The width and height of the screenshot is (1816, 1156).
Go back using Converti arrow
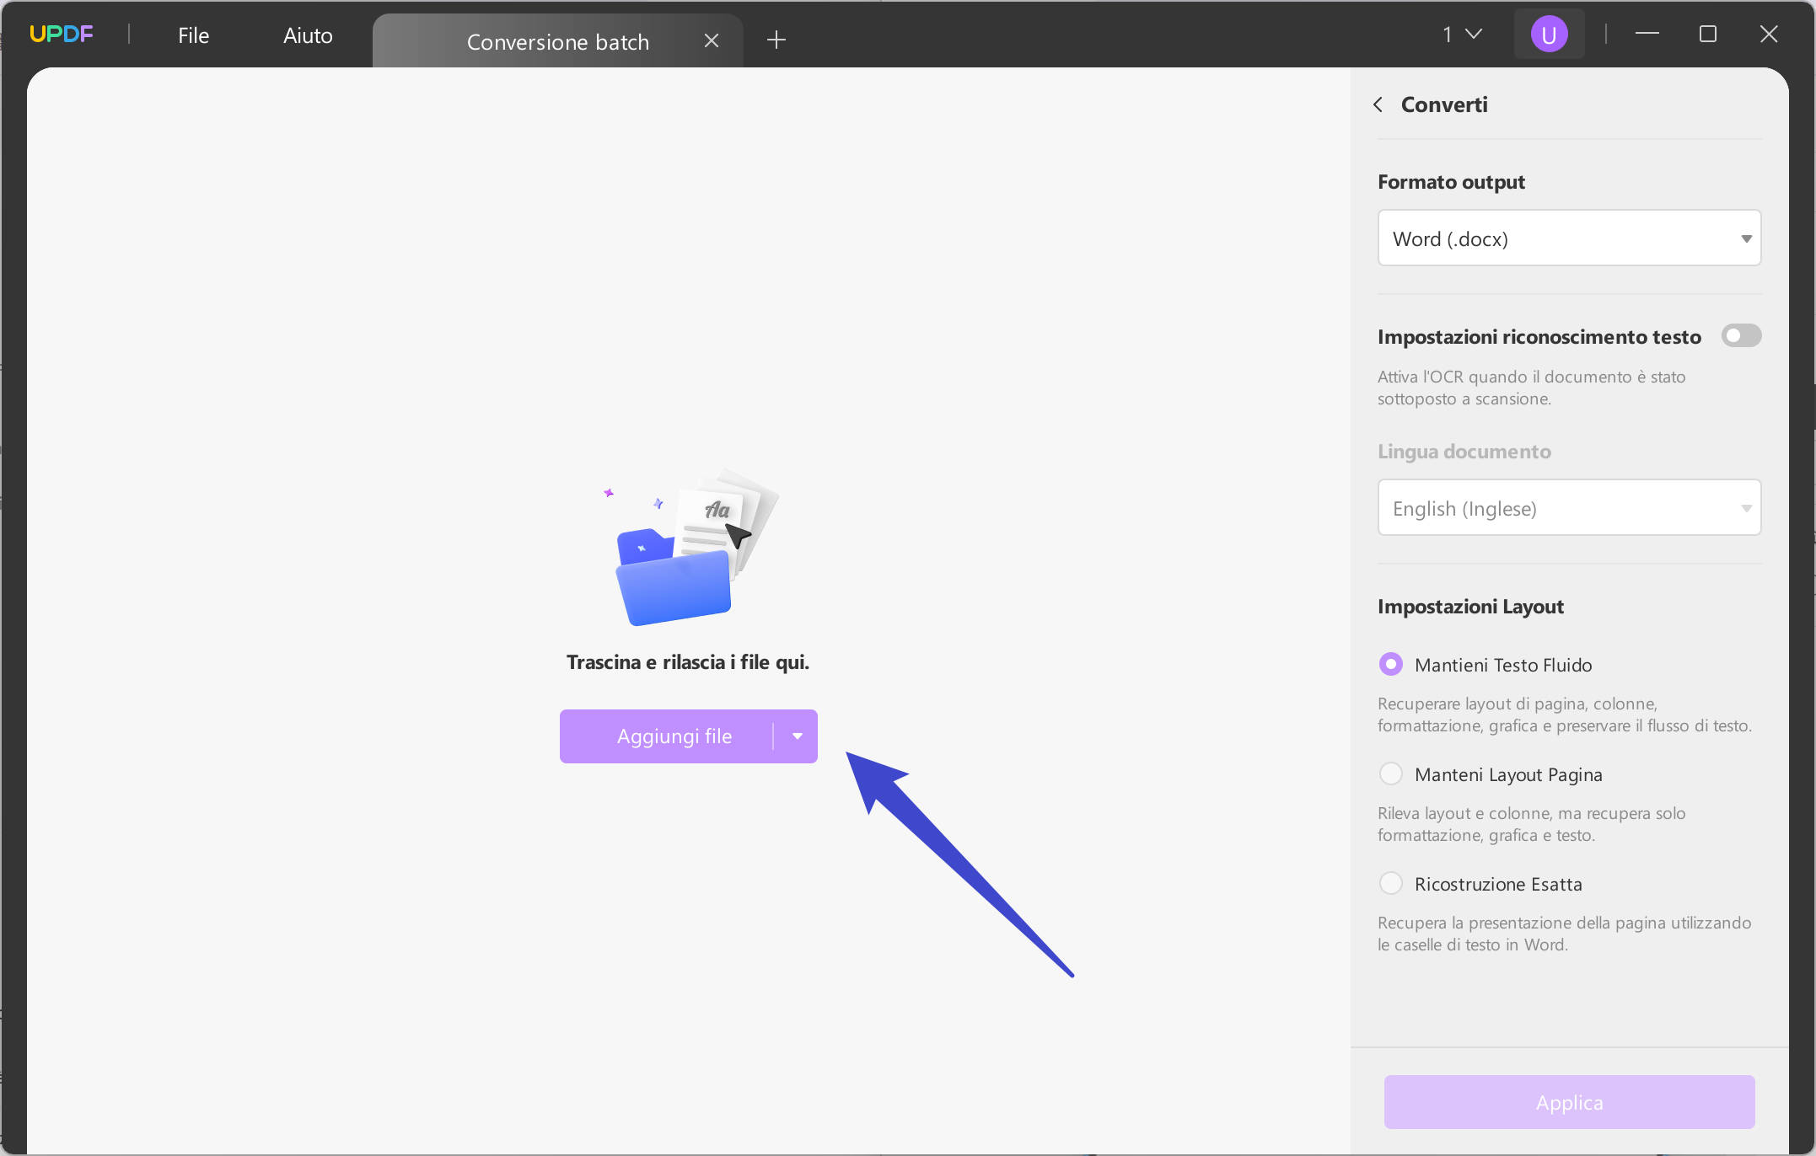coord(1378,104)
